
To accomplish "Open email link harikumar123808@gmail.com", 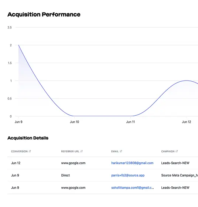I will (132, 163).
